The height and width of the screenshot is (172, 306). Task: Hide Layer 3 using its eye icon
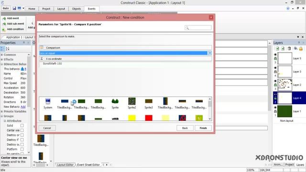275,68
